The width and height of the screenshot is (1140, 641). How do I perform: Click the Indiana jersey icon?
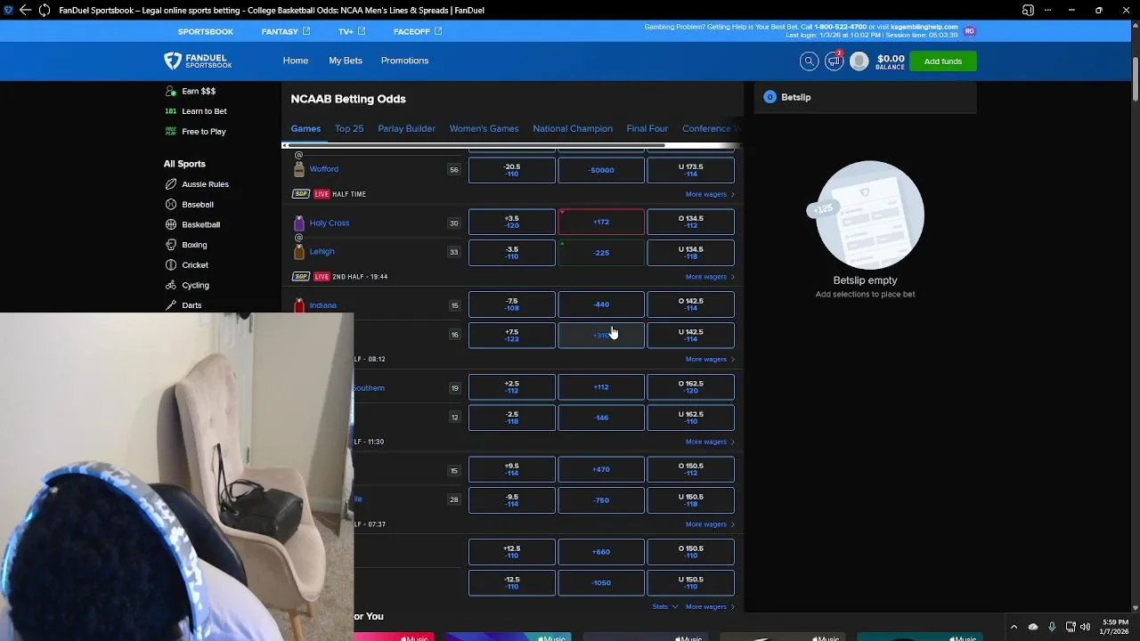(x=299, y=305)
